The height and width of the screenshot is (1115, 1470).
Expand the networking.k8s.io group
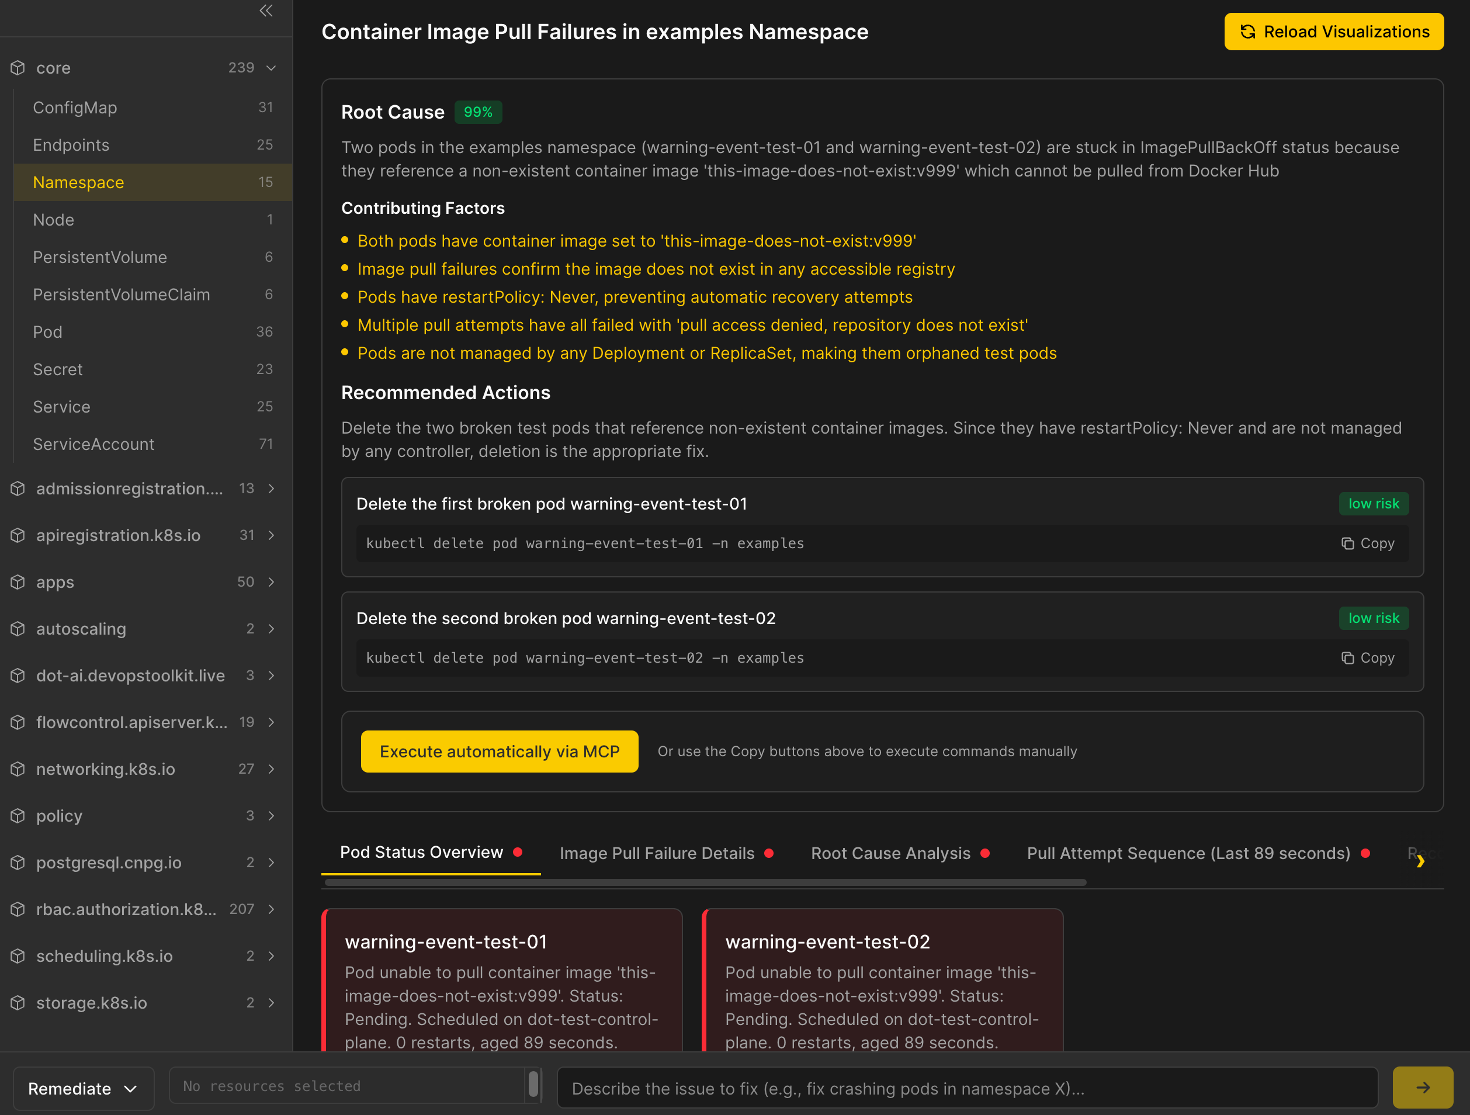click(271, 769)
